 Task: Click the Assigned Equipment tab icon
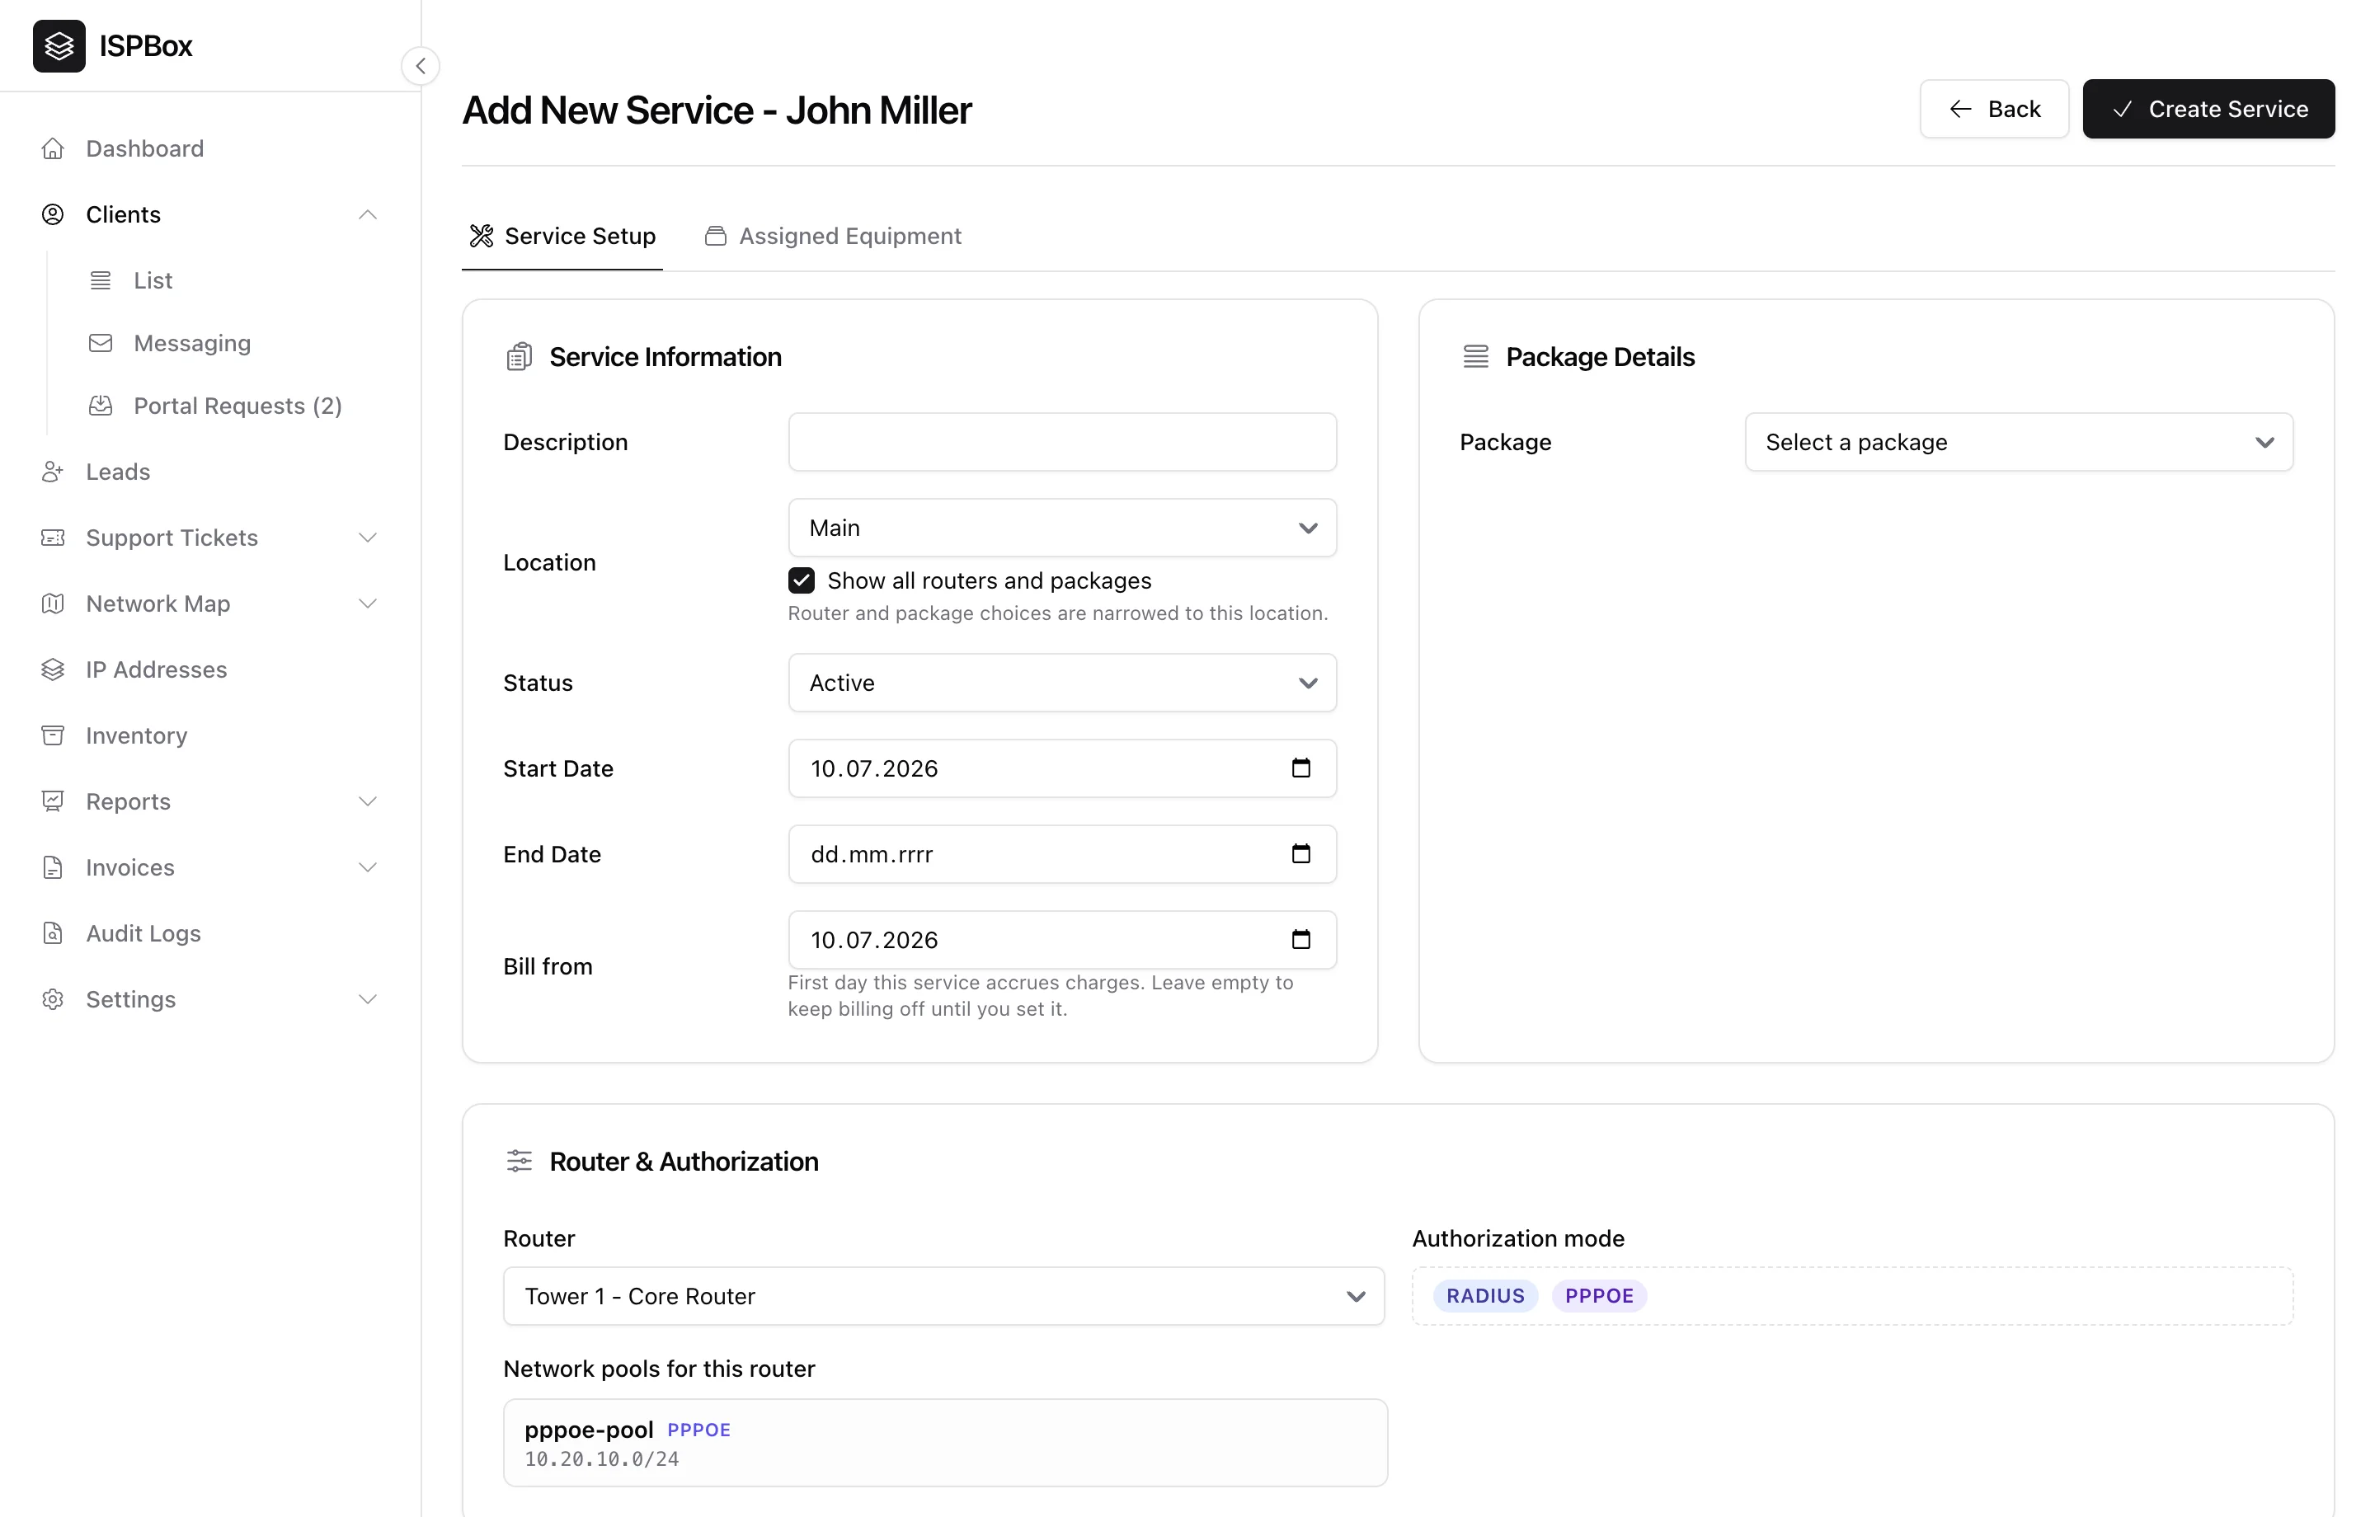click(x=716, y=236)
